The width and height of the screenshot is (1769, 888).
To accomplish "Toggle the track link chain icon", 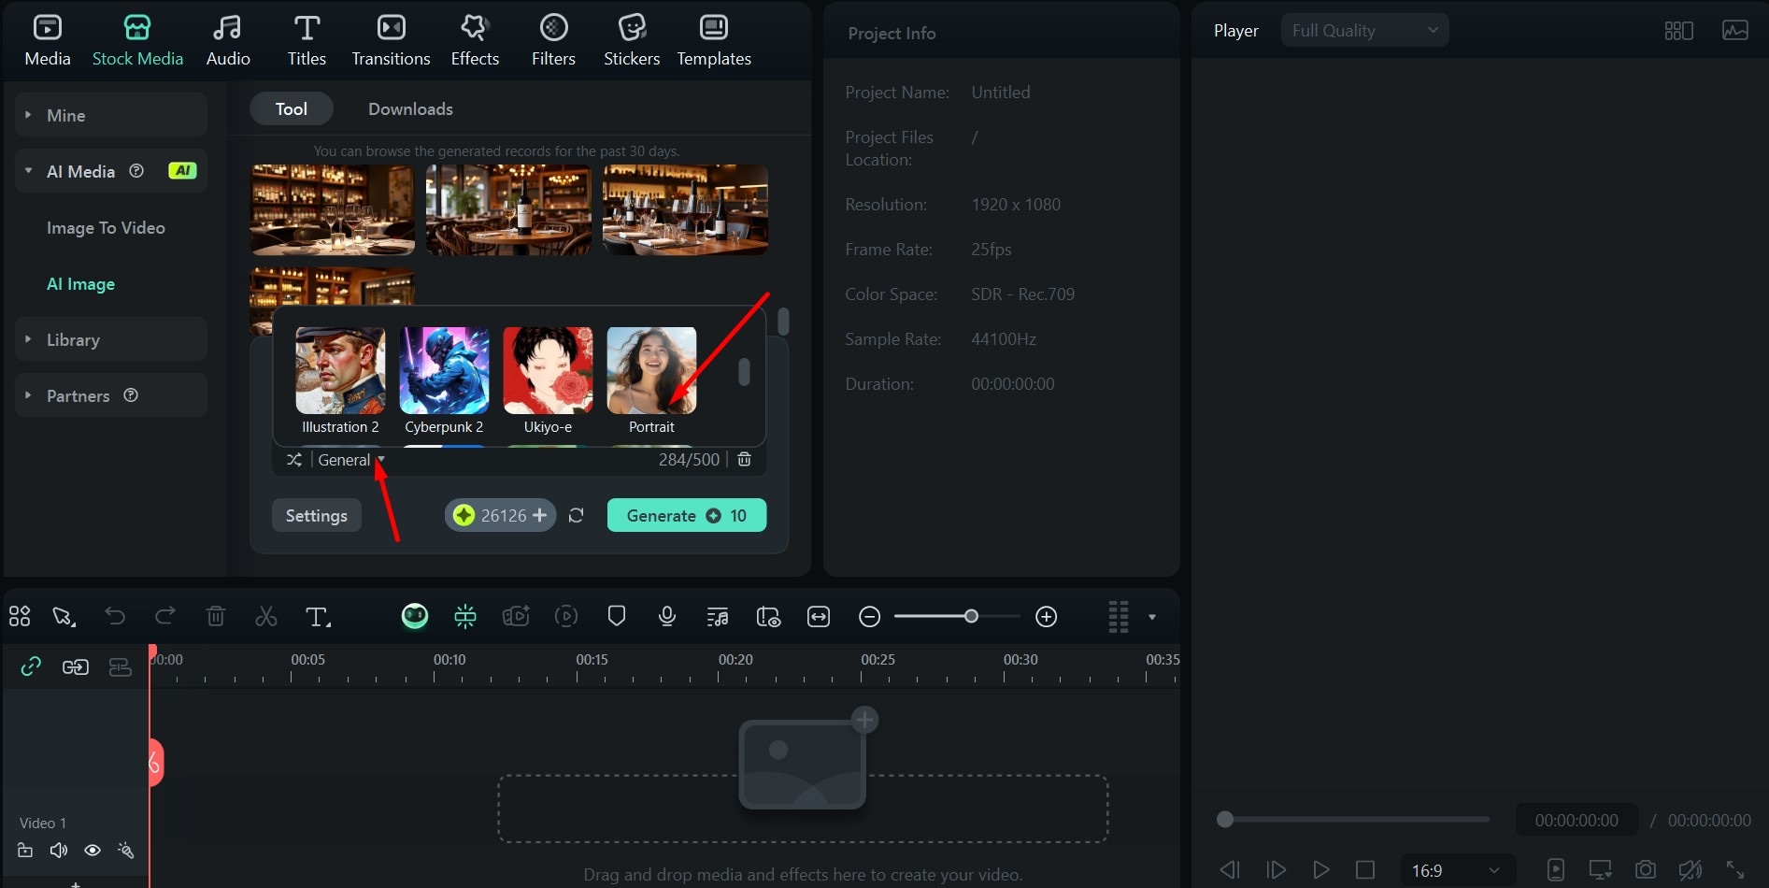I will coord(76,666).
